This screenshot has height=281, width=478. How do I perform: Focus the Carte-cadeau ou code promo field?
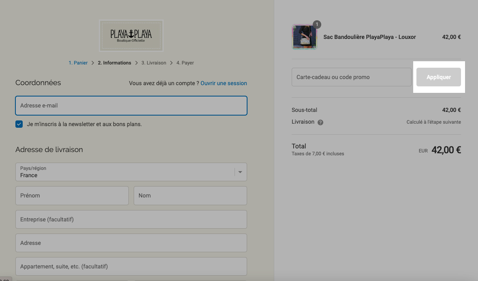(352, 77)
